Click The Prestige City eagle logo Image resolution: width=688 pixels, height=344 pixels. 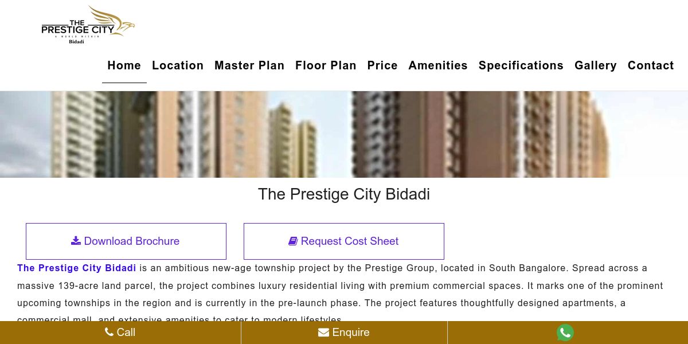88,25
